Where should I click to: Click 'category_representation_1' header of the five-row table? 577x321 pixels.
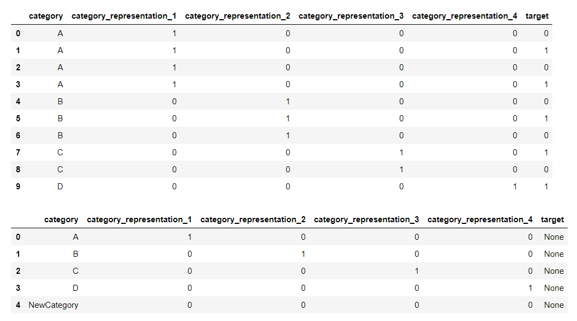coord(139,220)
